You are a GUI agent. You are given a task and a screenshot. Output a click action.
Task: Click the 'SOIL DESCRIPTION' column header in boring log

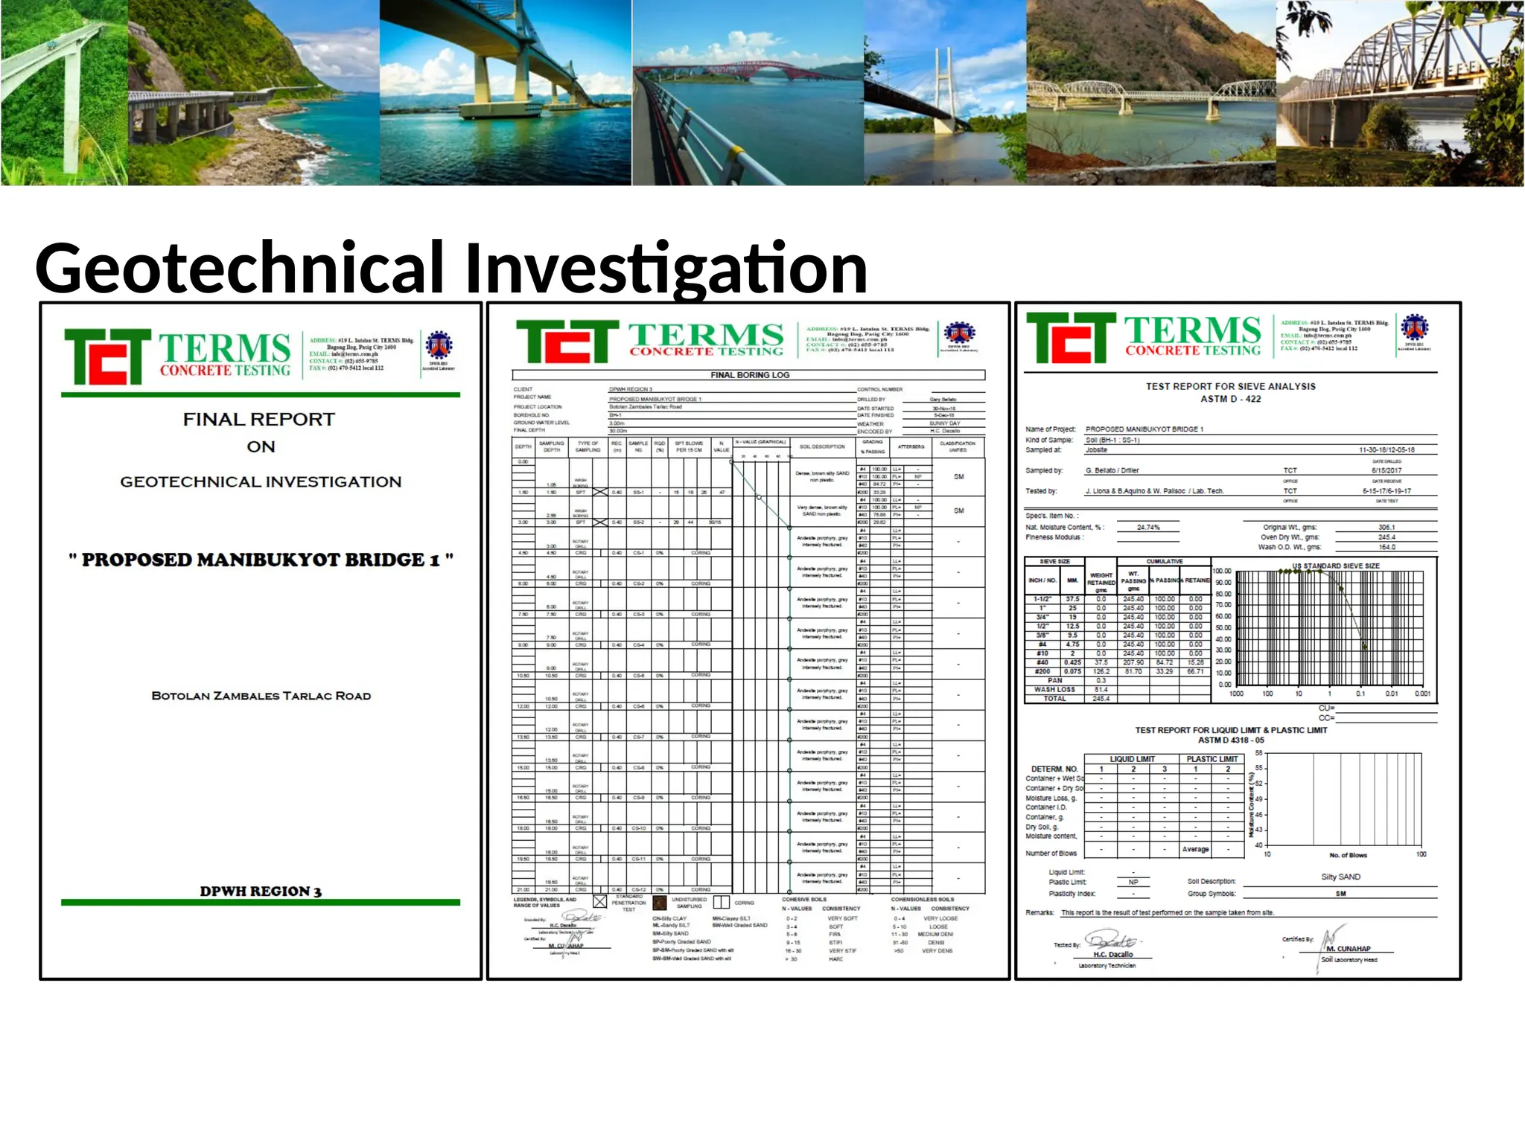[x=822, y=446]
